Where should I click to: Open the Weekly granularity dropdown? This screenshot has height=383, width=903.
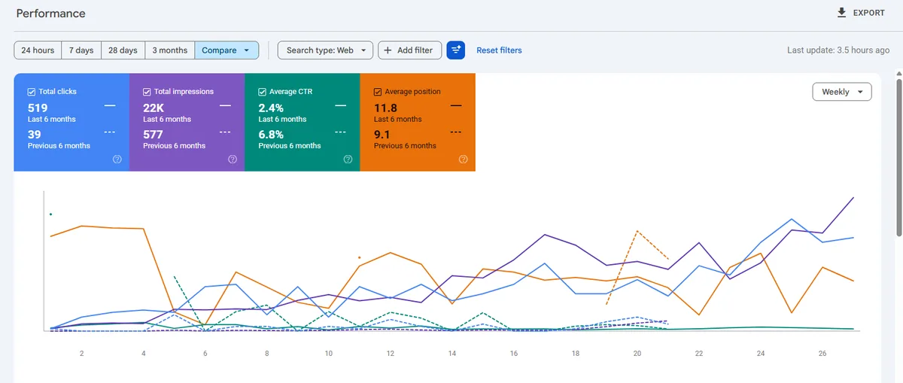pyautogui.click(x=842, y=92)
